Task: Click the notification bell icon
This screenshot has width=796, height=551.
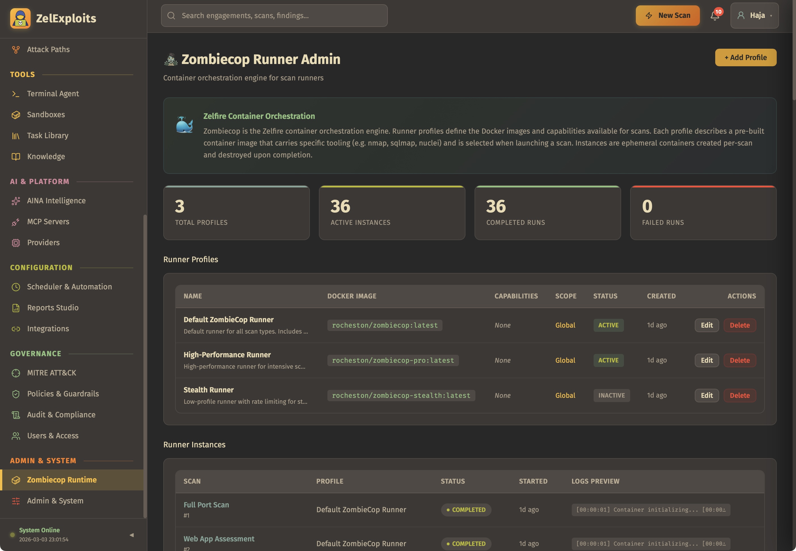Action: 714,16
